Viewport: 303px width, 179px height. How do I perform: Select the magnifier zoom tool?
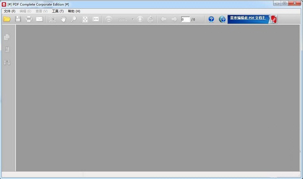click(74, 19)
